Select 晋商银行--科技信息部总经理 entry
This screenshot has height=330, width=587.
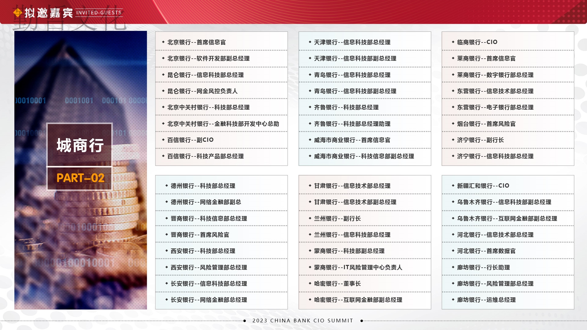pos(209,218)
